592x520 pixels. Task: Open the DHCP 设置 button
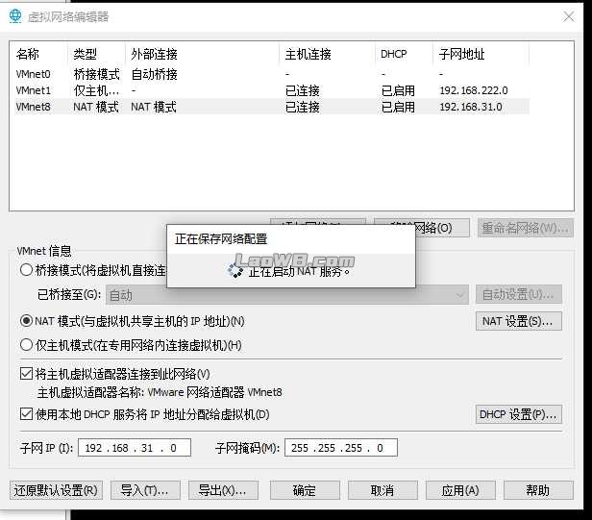pyautogui.click(x=519, y=414)
